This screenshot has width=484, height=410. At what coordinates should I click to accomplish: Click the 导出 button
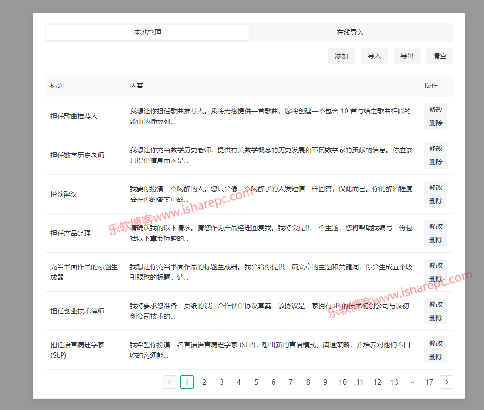click(x=407, y=56)
